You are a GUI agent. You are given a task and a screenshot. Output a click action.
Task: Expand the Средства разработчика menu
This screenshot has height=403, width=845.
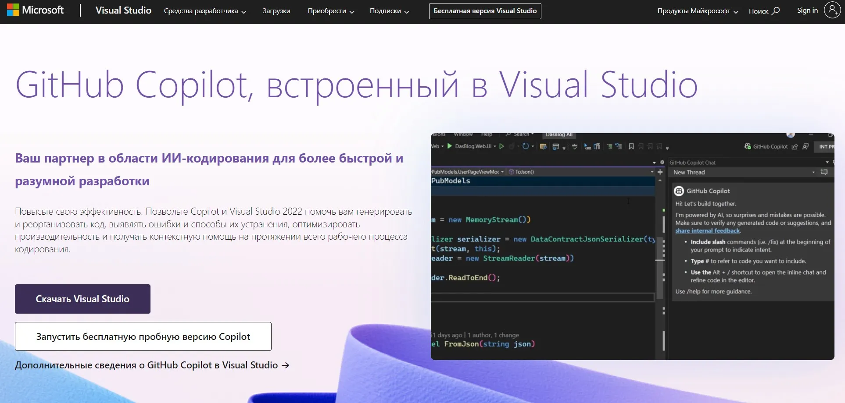[x=205, y=11]
